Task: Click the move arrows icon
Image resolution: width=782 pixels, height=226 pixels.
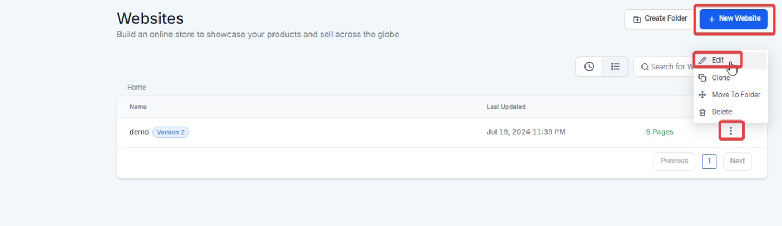Action: (702, 95)
